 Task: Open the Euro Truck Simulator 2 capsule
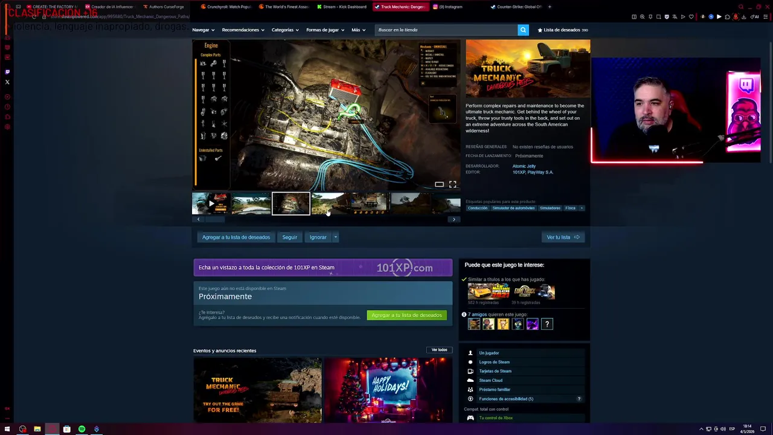pyautogui.click(x=533, y=291)
